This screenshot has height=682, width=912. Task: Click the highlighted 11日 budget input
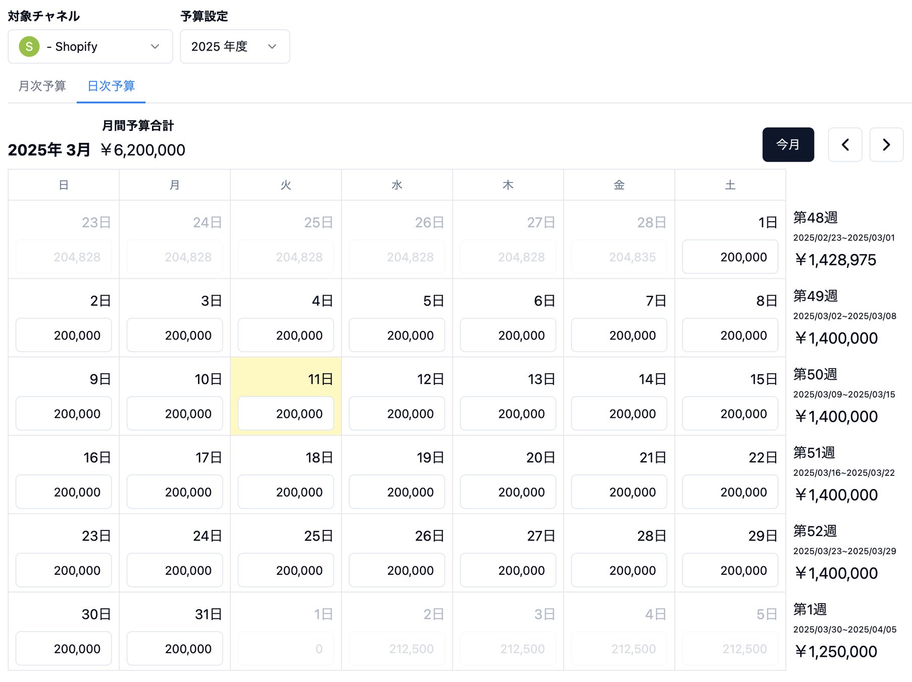point(285,414)
